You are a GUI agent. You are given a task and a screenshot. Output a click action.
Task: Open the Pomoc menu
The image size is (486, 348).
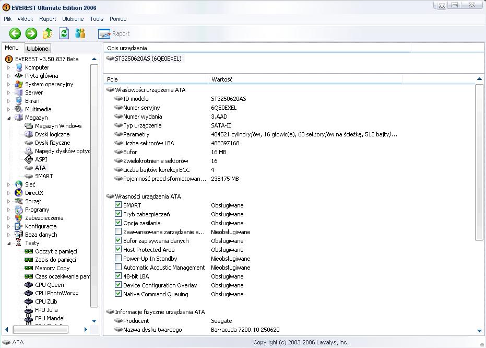118,19
